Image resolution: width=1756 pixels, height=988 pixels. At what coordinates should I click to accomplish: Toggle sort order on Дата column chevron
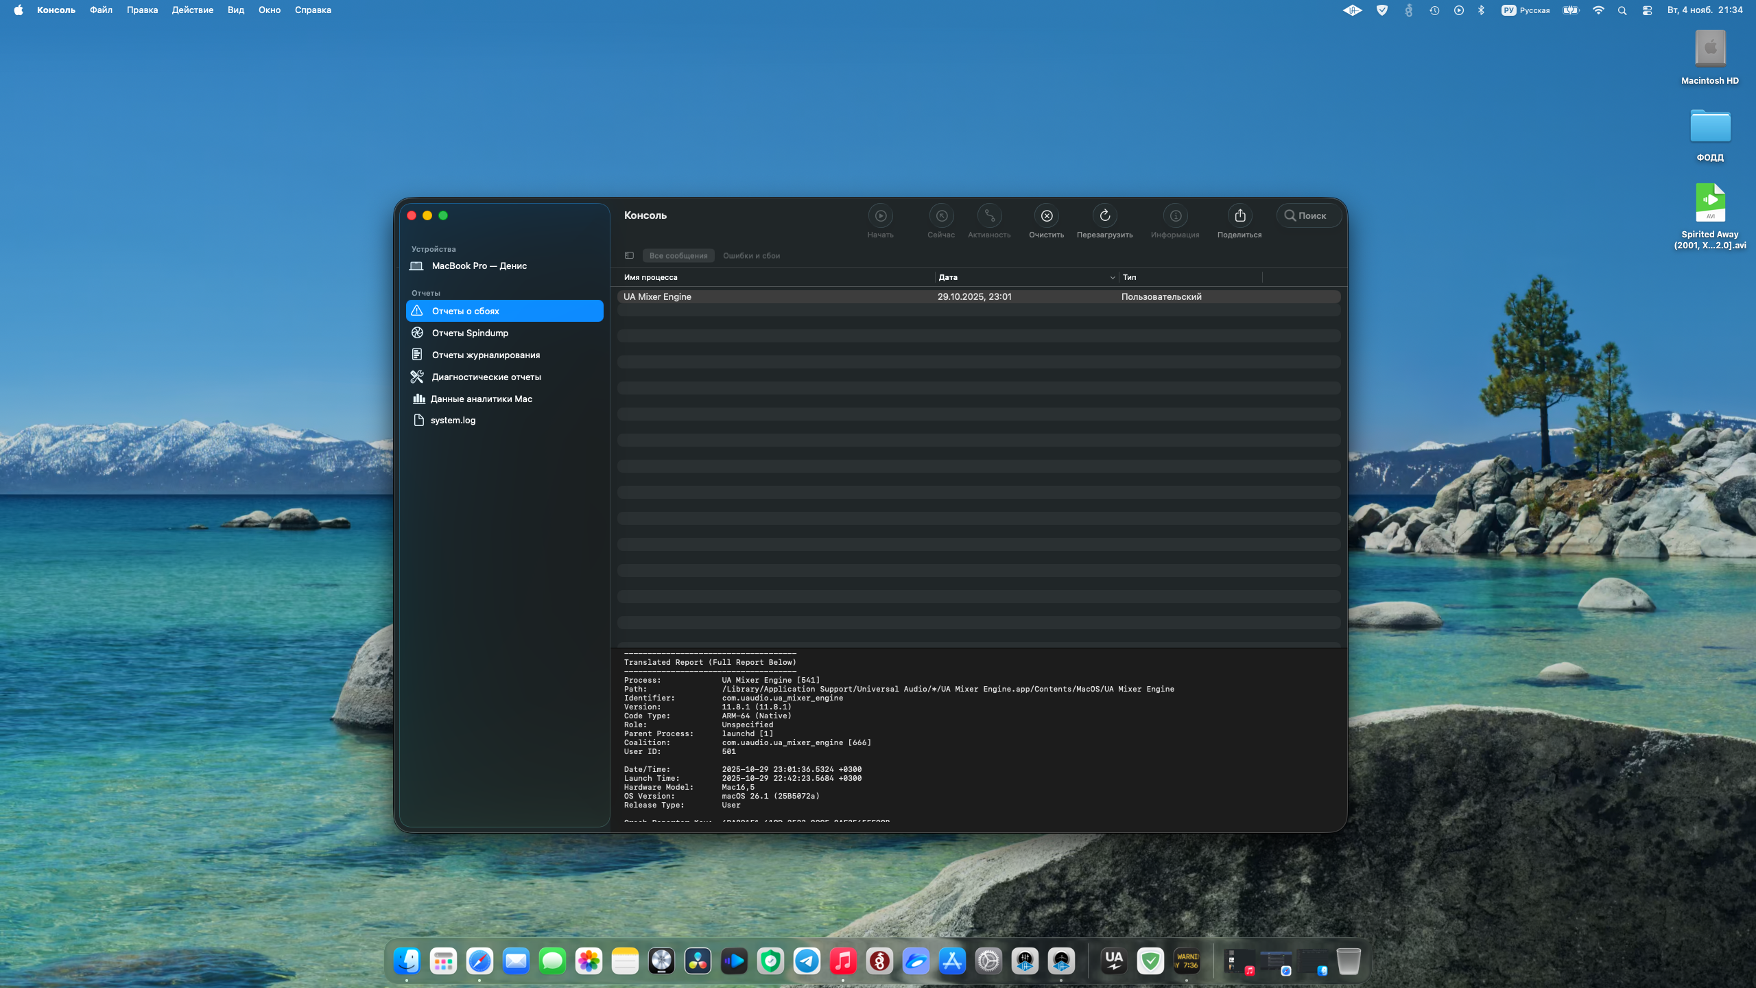[x=1112, y=277]
